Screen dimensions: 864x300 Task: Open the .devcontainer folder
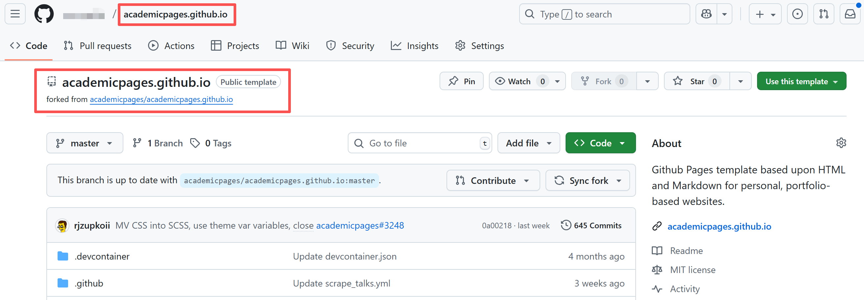tap(102, 256)
